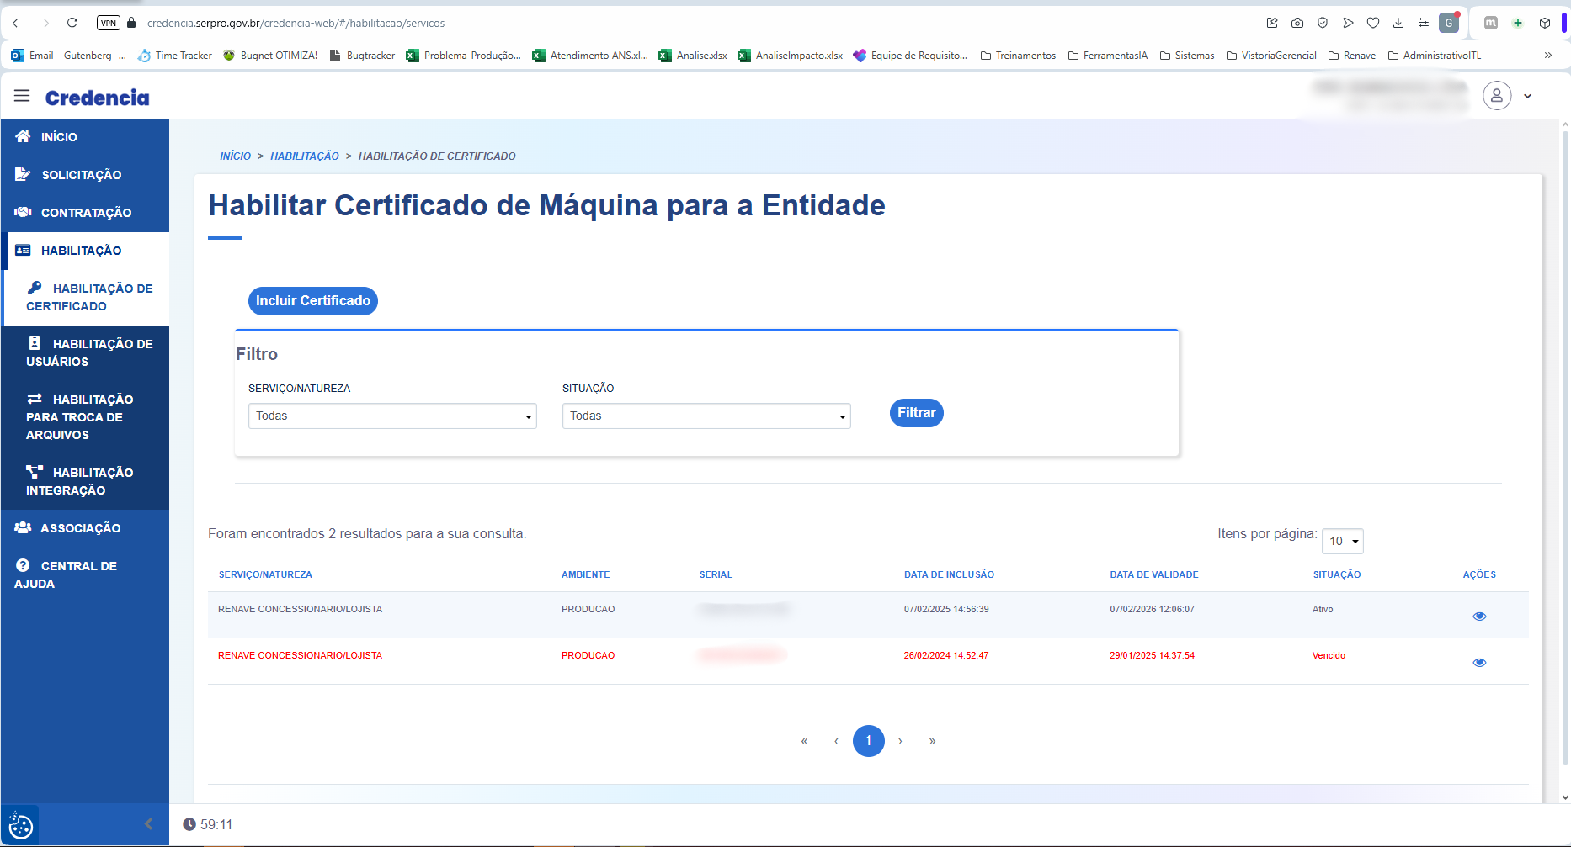Screen dimensions: 1571x847
Task: Click the VPN badge in address bar
Action: (109, 23)
